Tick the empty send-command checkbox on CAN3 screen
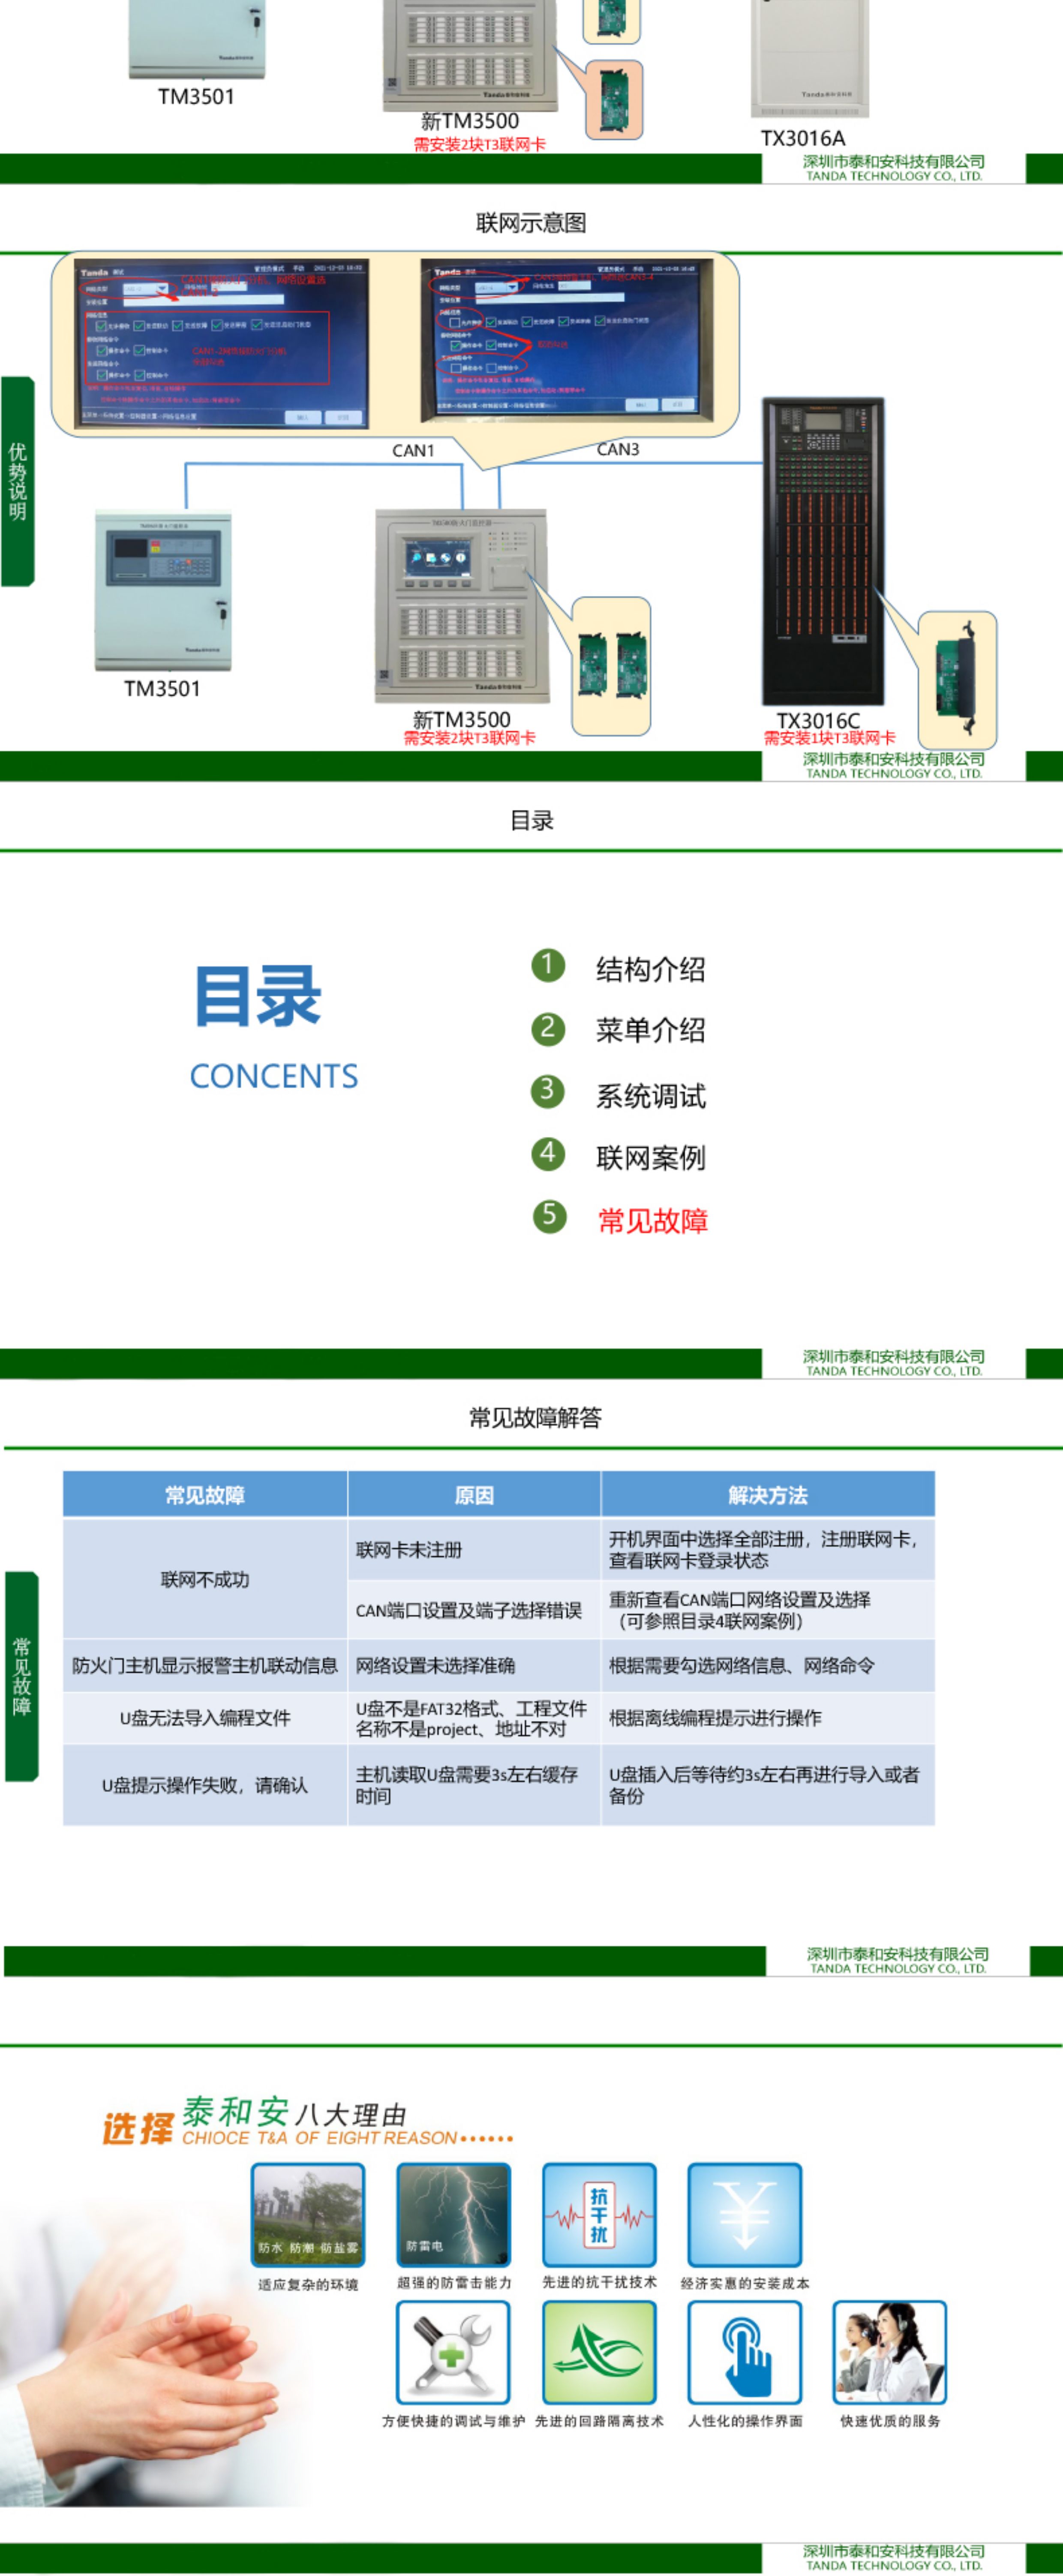The width and height of the screenshot is (1063, 2576). 456,368
